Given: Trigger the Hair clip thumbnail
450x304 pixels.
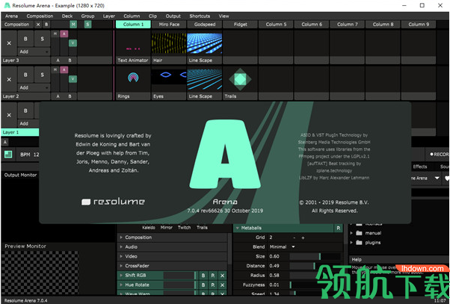Looking at the screenshot, I should [x=169, y=43].
